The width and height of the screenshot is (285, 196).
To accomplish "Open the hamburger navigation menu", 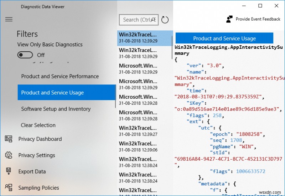I will point(9,20).
